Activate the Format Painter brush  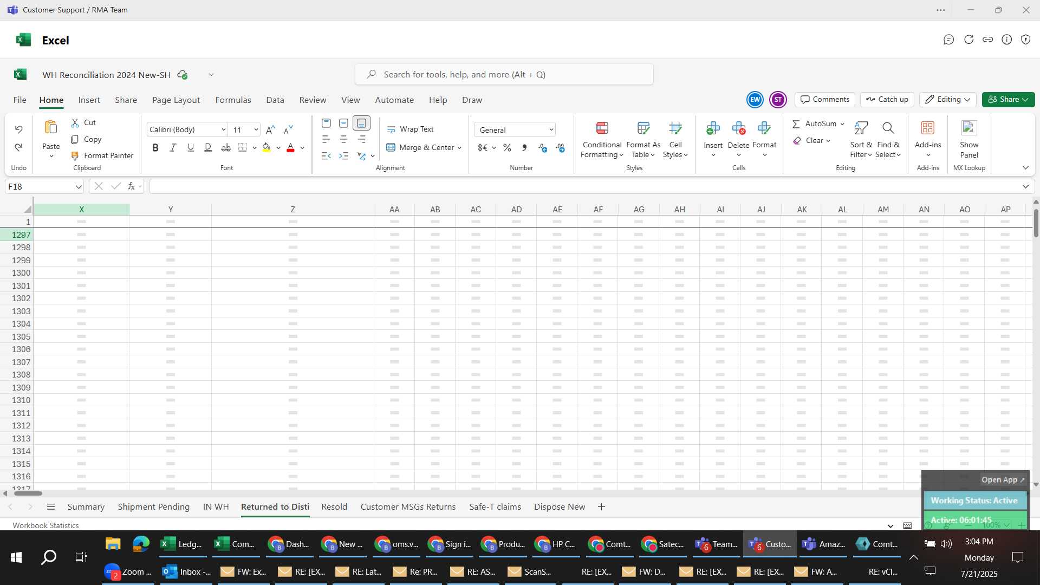pos(75,155)
